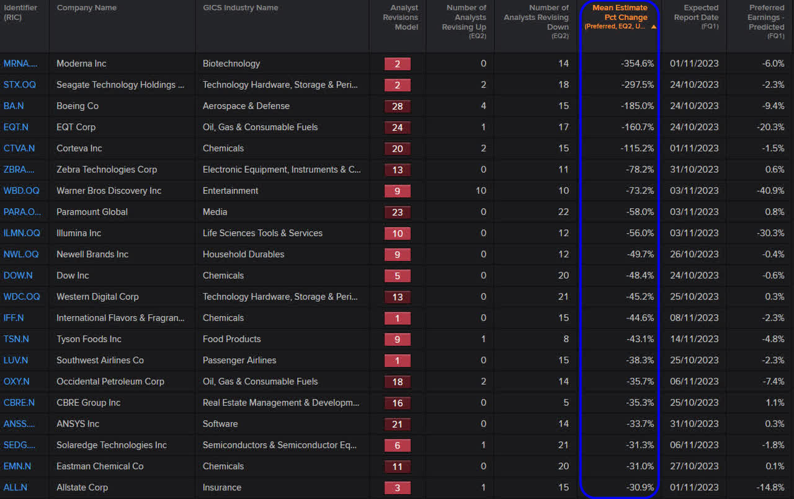Screen dimensions: 794x499
Task: Select the EQT Corp revisions badge showing 24
Action: tap(397, 127)
